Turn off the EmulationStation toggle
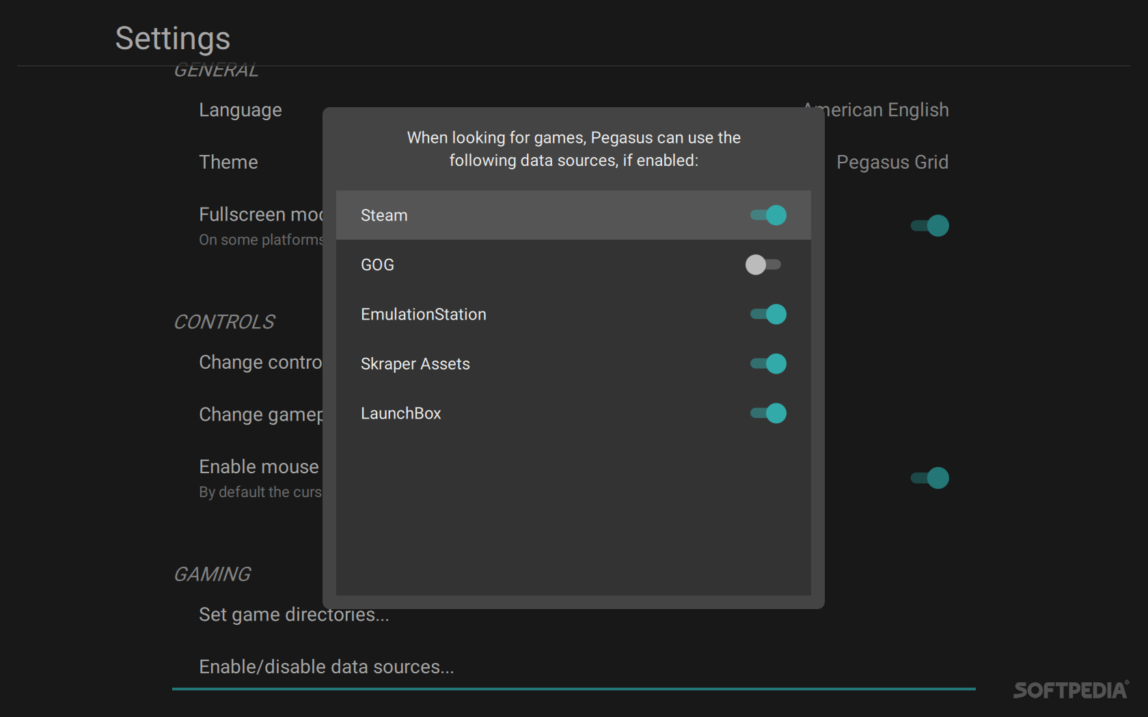1148x717 pixels. click(768, 314)
